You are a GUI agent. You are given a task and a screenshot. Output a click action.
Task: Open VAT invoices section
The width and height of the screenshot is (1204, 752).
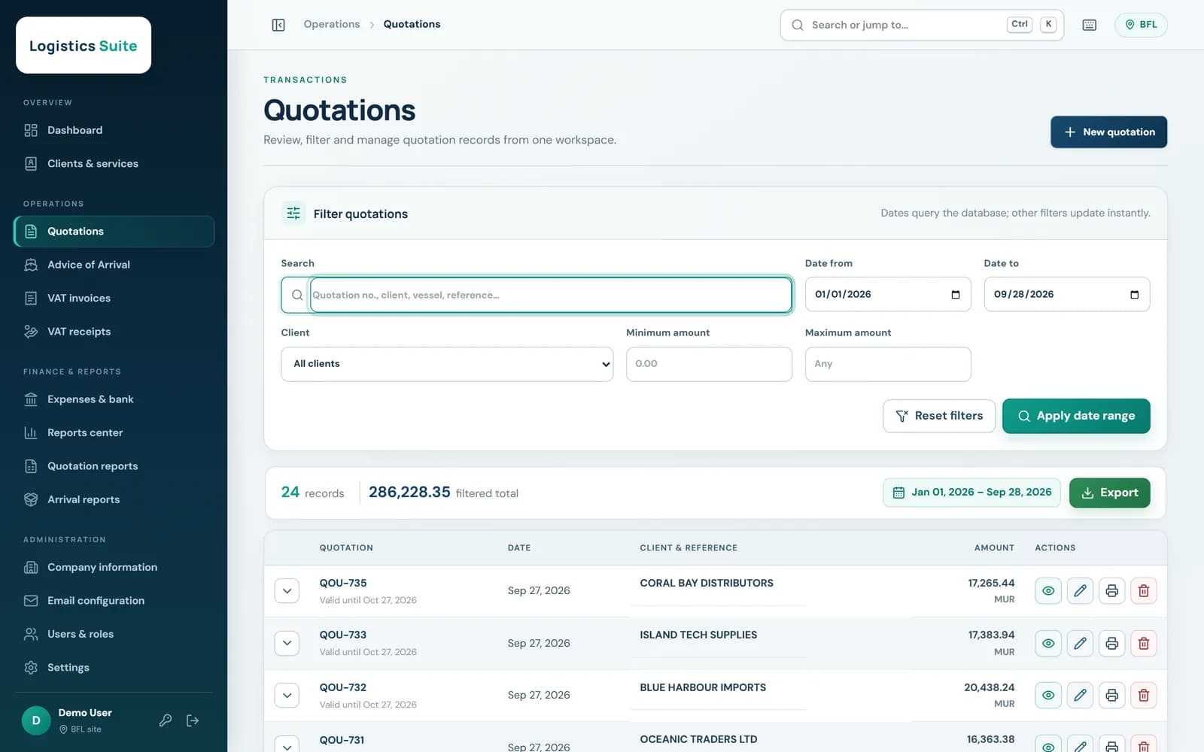pos(114,298)
